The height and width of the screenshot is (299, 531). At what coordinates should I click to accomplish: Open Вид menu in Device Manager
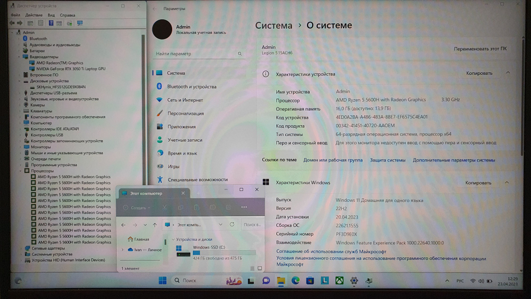[x=51, y=15]
